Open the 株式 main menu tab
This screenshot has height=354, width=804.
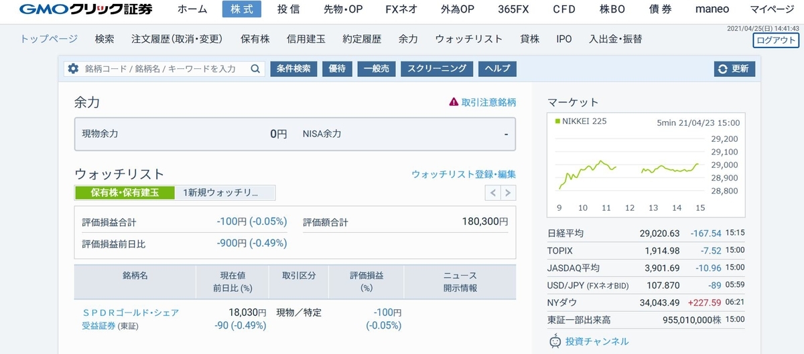242,9
